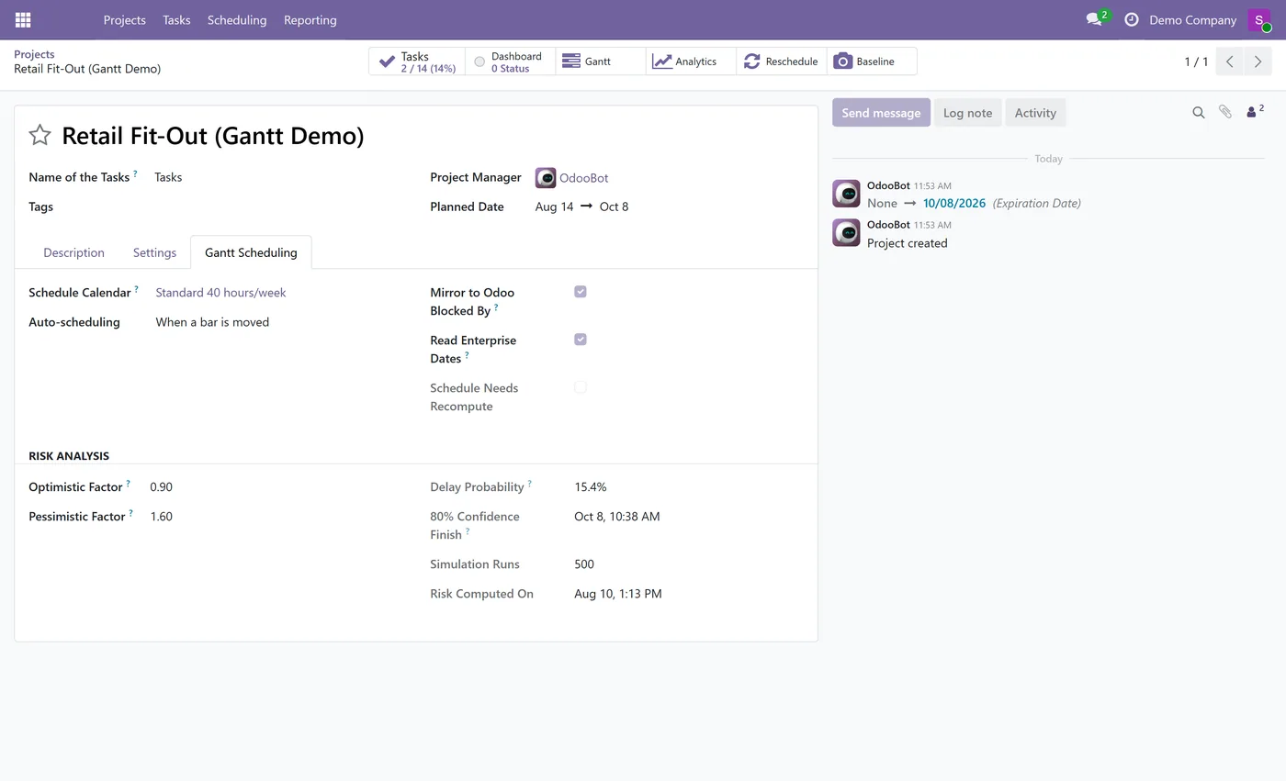Toggle Schedule Needs Recompute checkbox
Image resolution: width=1286 pixels, height=781 pixels.
(581, 387)
